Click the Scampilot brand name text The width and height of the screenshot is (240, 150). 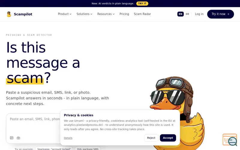(23, 14)
